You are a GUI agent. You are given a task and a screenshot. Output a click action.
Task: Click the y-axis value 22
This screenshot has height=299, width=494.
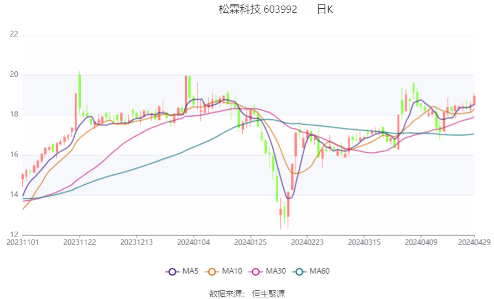(14, 34)
